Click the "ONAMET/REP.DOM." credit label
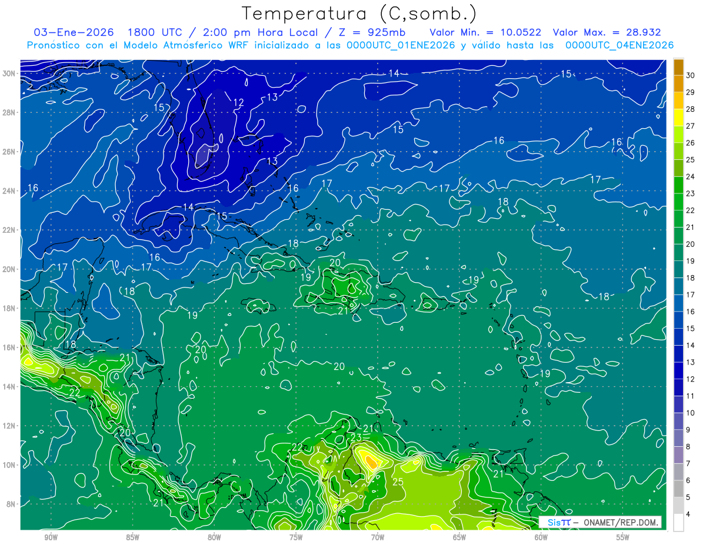The image size is (706, 545). [x=622, y=522]
